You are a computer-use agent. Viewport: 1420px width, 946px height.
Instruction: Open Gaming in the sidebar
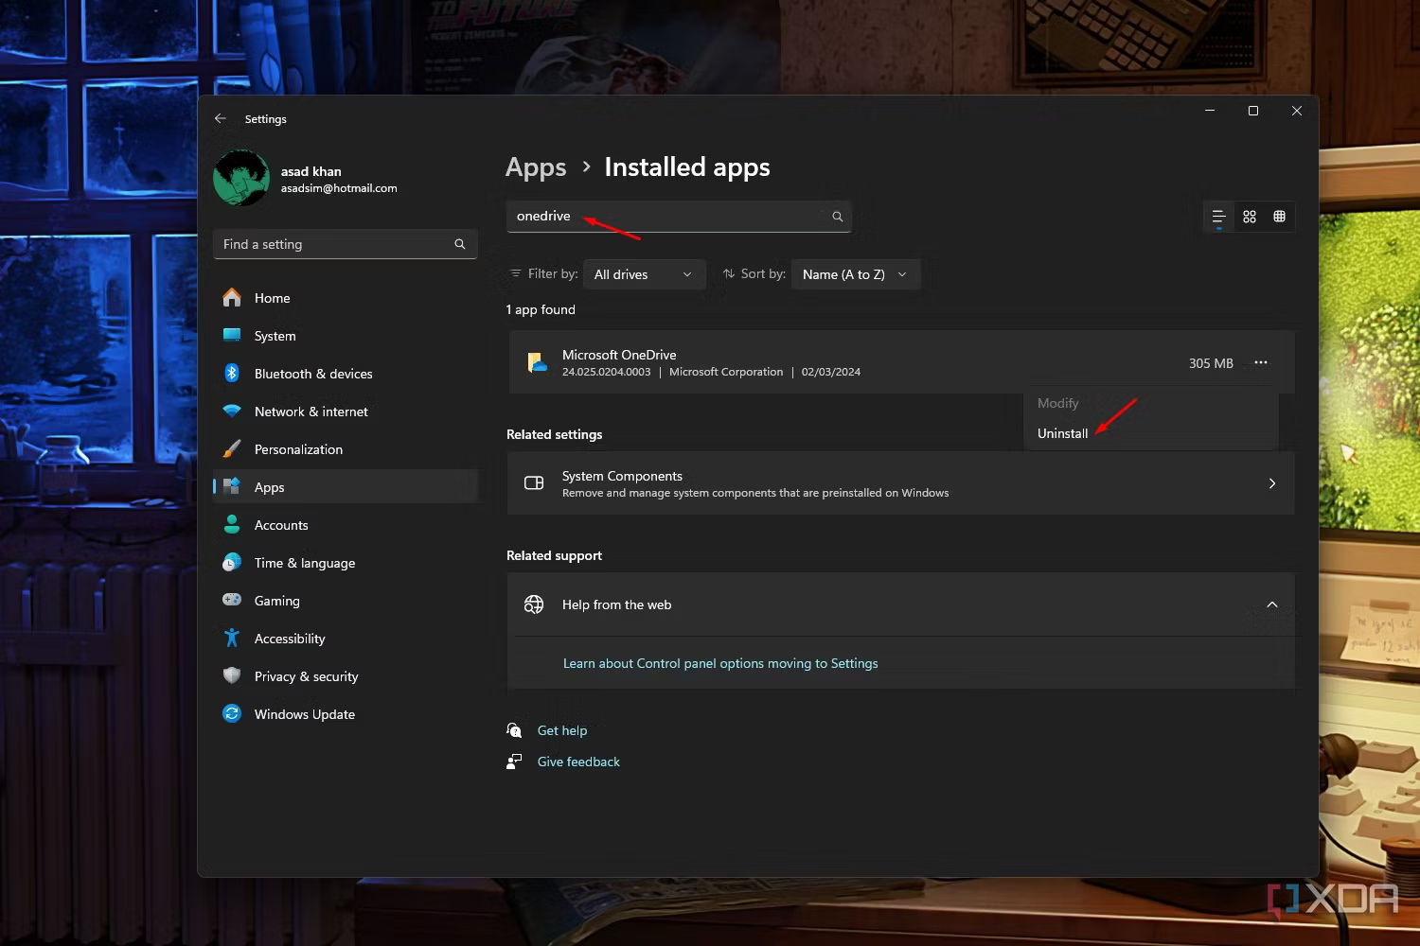click(346, 601)
